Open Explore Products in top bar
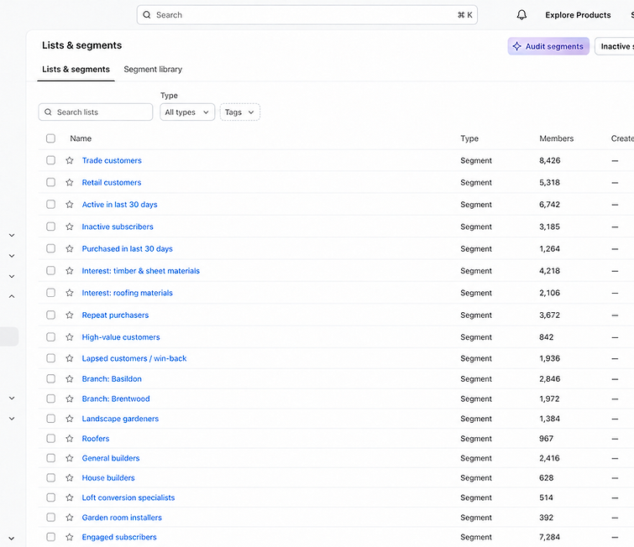634x547 pixels. [578, 15]
